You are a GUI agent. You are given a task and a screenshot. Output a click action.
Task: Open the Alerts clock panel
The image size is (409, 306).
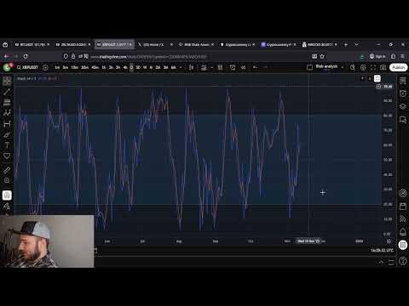[x=403, y=93]
